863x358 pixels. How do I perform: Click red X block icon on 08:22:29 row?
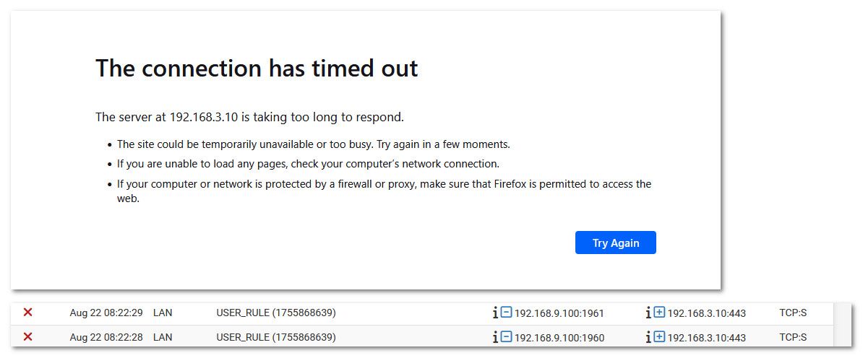27,313
